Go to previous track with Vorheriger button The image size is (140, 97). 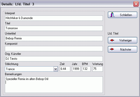coord(122,40)
